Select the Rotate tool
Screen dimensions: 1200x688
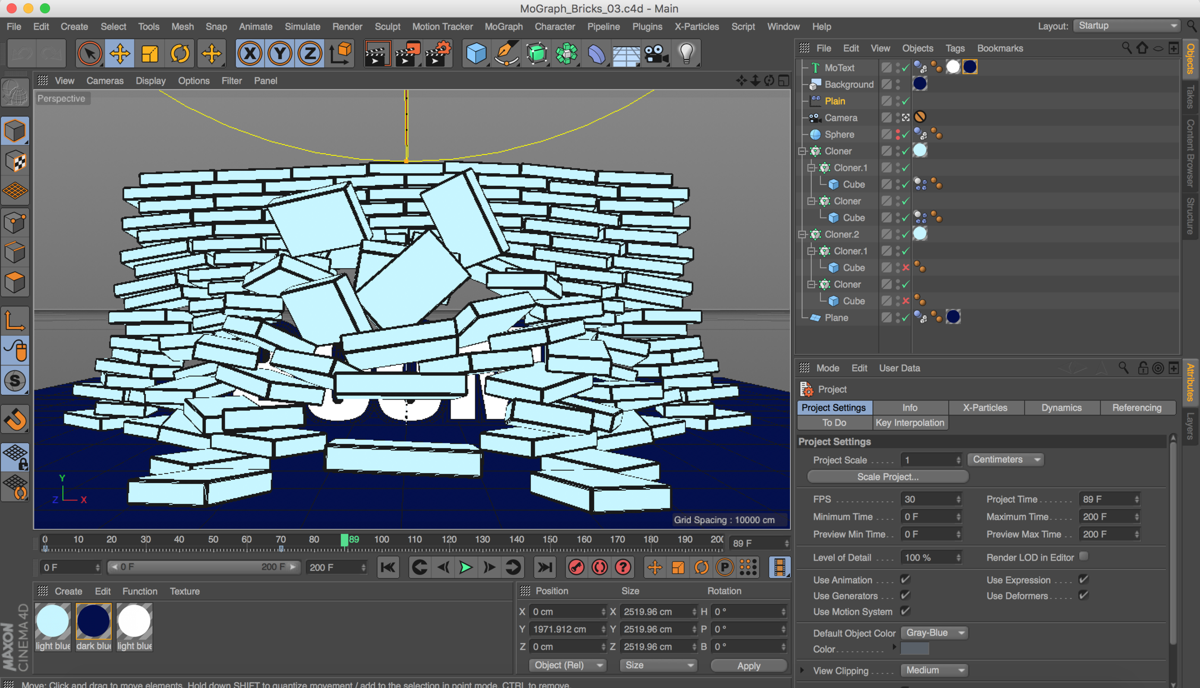[x=180, y=53]
